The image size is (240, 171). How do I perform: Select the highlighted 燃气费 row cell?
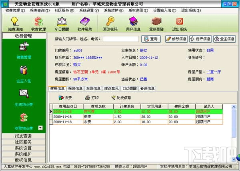[98, 111]
